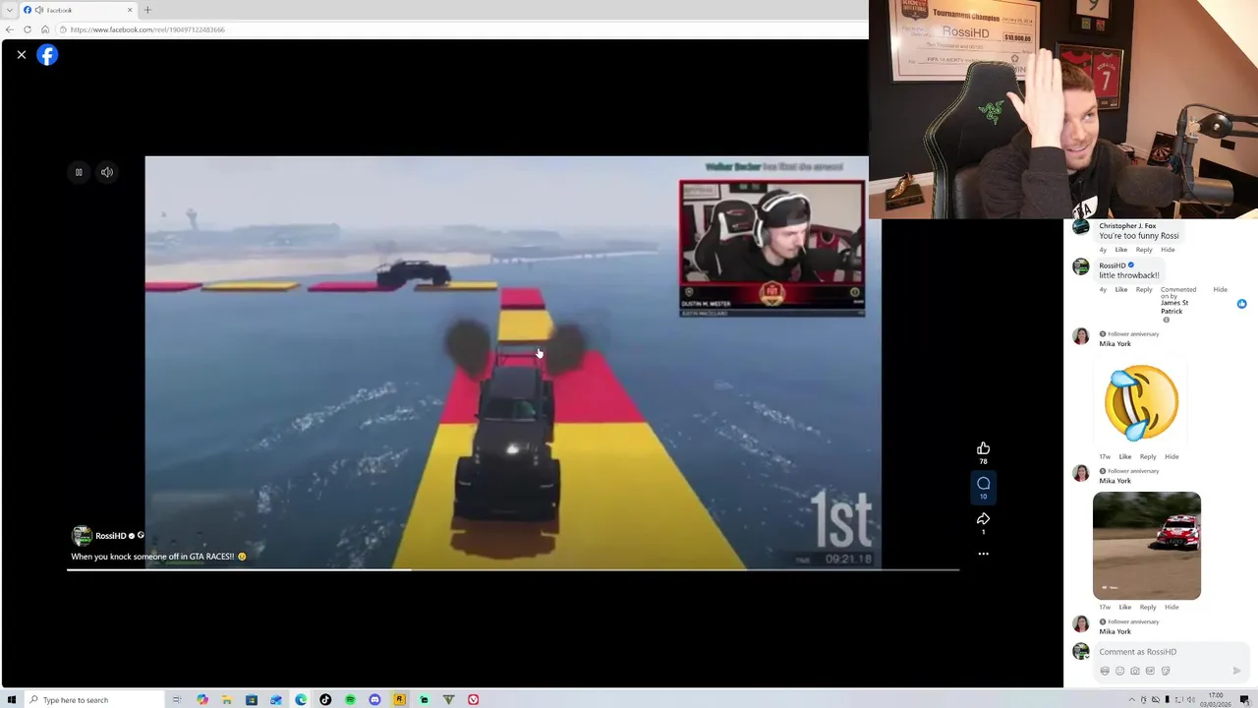This screenshot has width=1258, height=708.
Task: Hide Mika York's laughing emoji comment
Action: 1172,456
